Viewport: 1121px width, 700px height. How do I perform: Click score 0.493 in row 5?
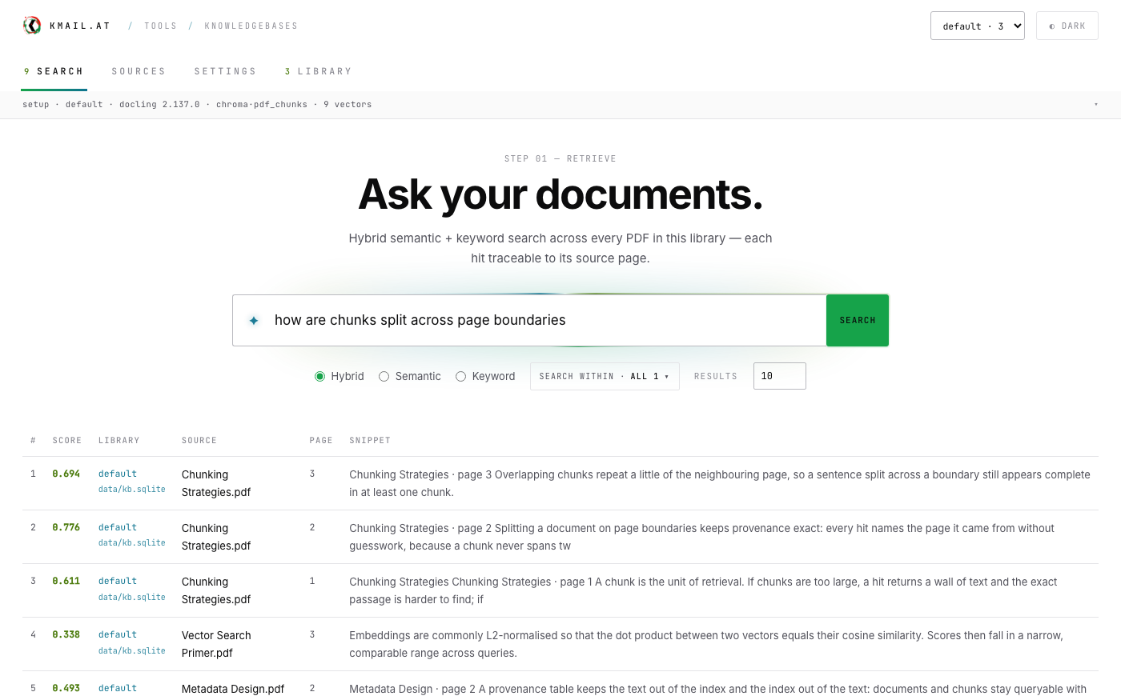pos(66,688)
